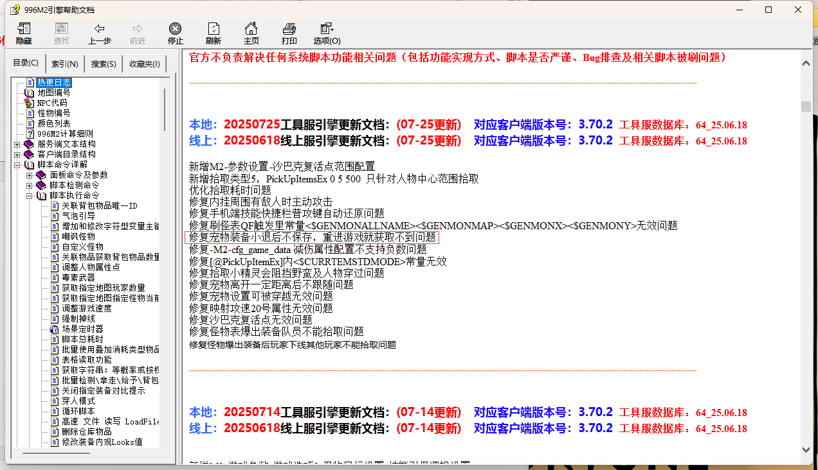Open the 删除仓库物品 topic

tap(87, 431)
